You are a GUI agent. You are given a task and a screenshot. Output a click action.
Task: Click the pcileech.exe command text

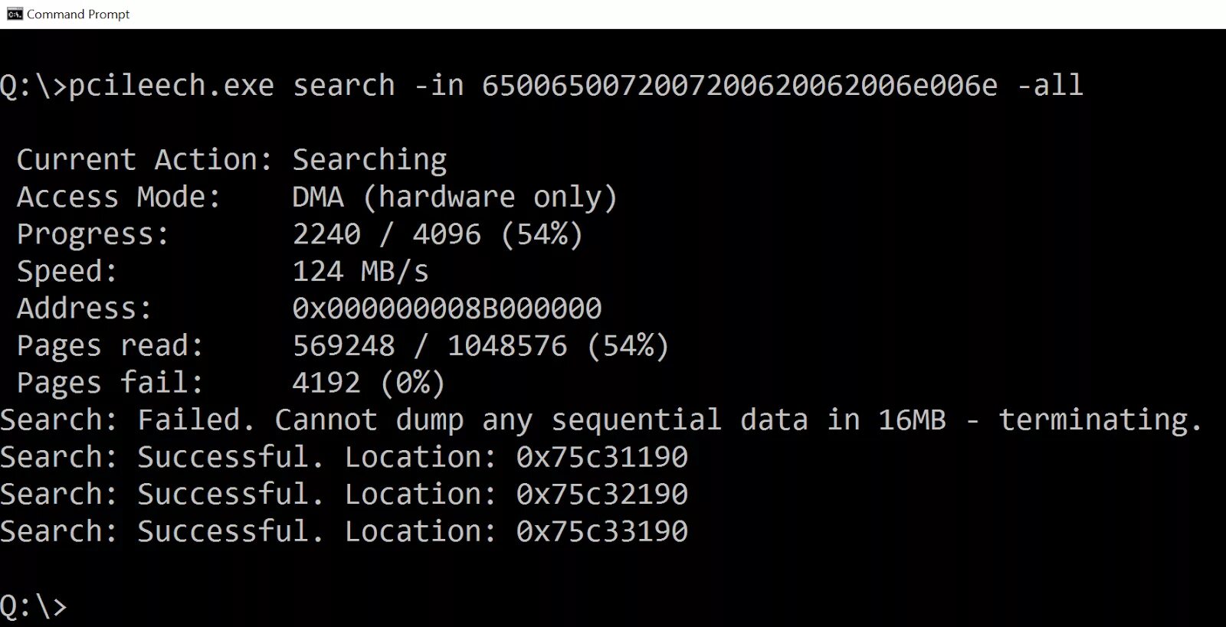pos(171,85)
